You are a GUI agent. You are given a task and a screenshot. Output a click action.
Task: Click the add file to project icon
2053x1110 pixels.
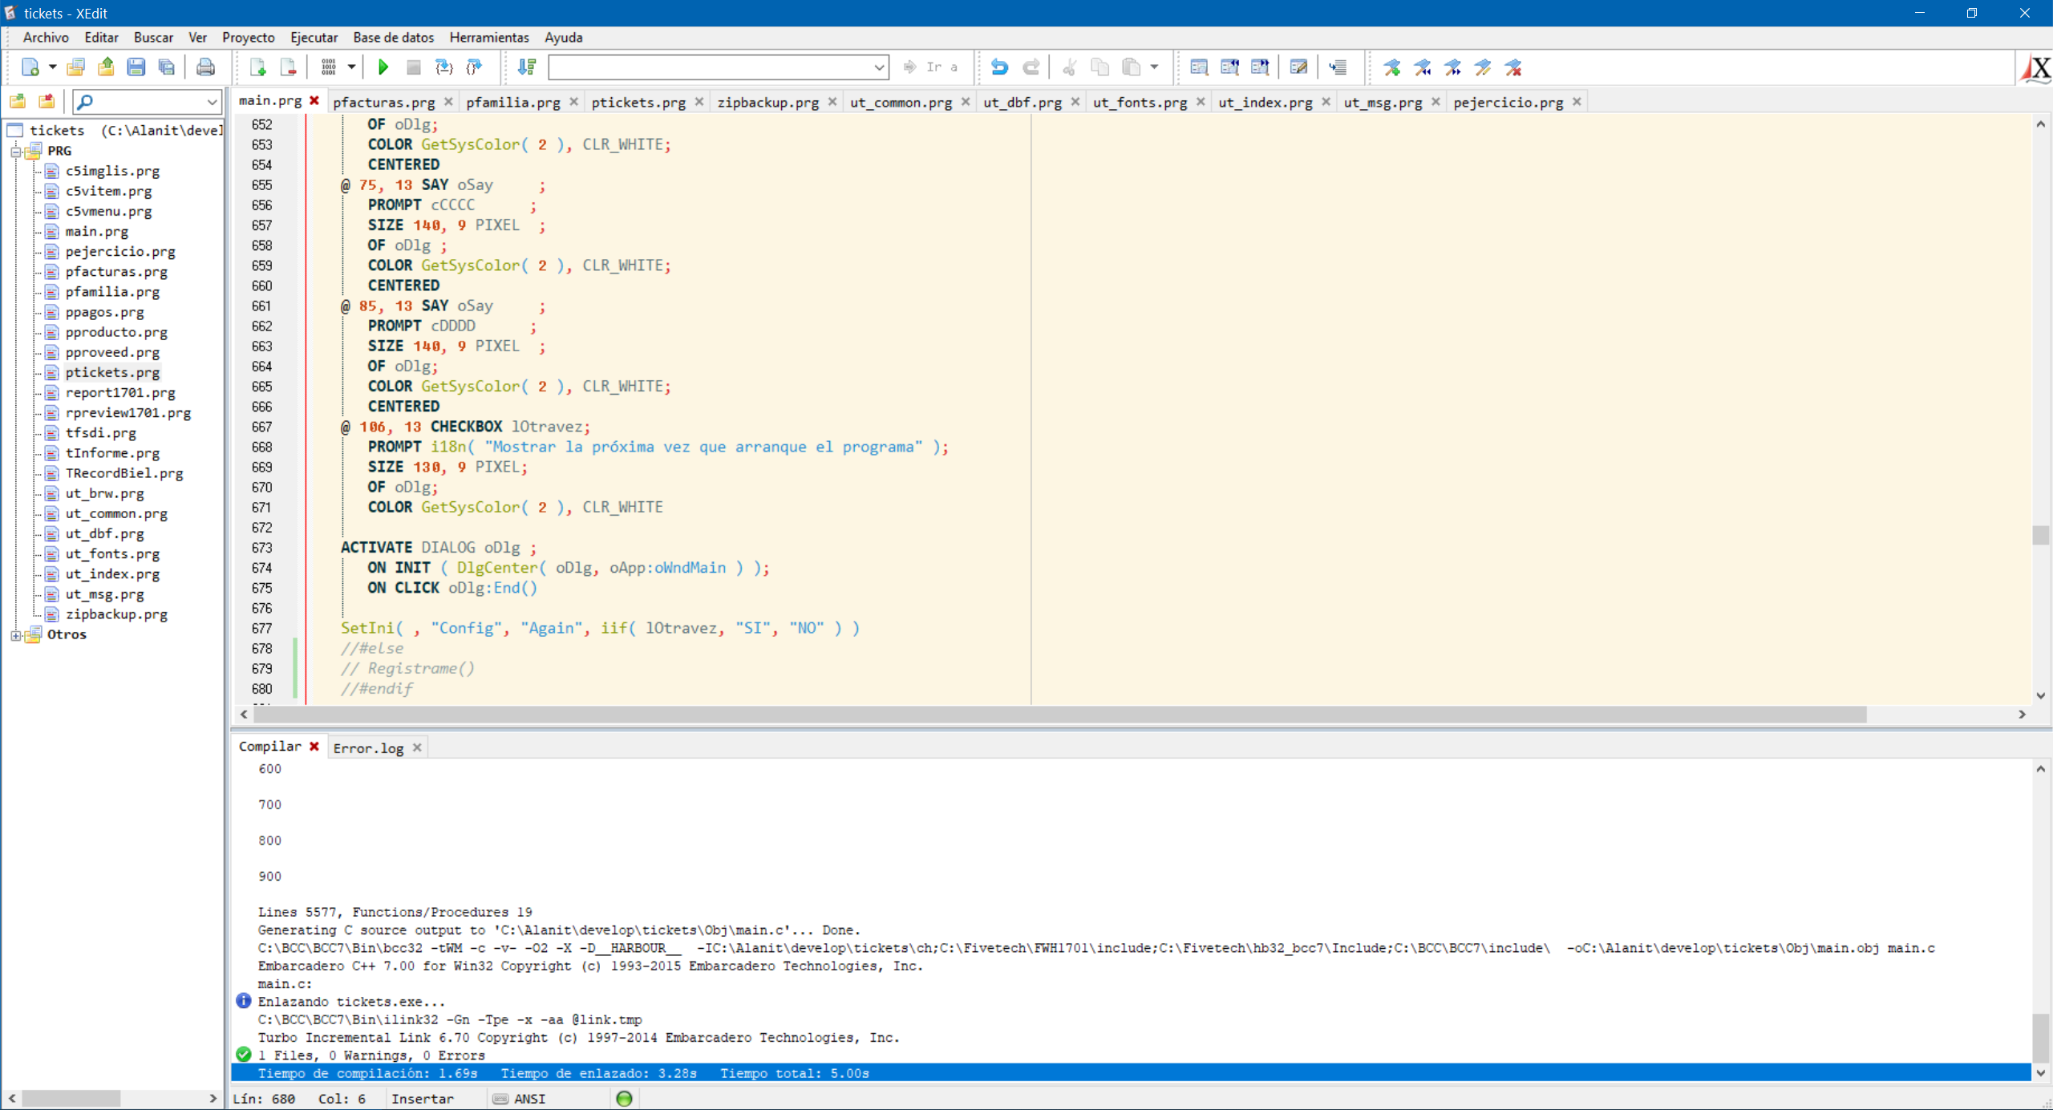258,67
